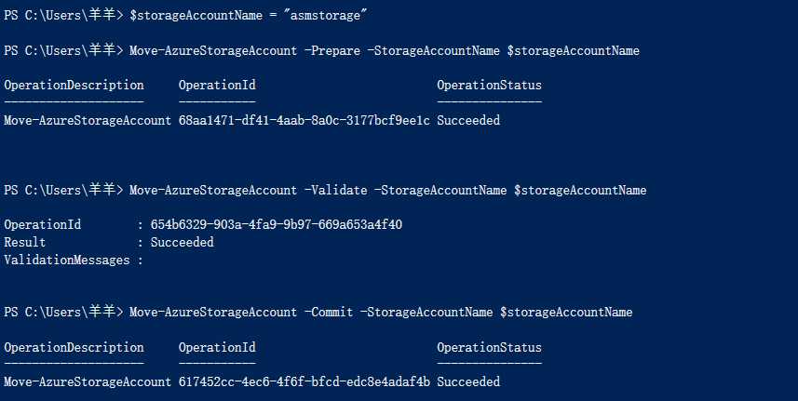This screenshot has height=401, width=798.
Task: Click the -Prepare parameter
Action: tap(331, 51)
